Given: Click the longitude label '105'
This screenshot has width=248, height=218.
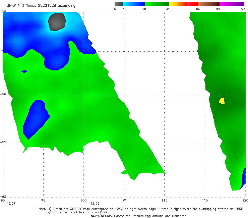Looking at the screenshot, I should coord(124,200).
